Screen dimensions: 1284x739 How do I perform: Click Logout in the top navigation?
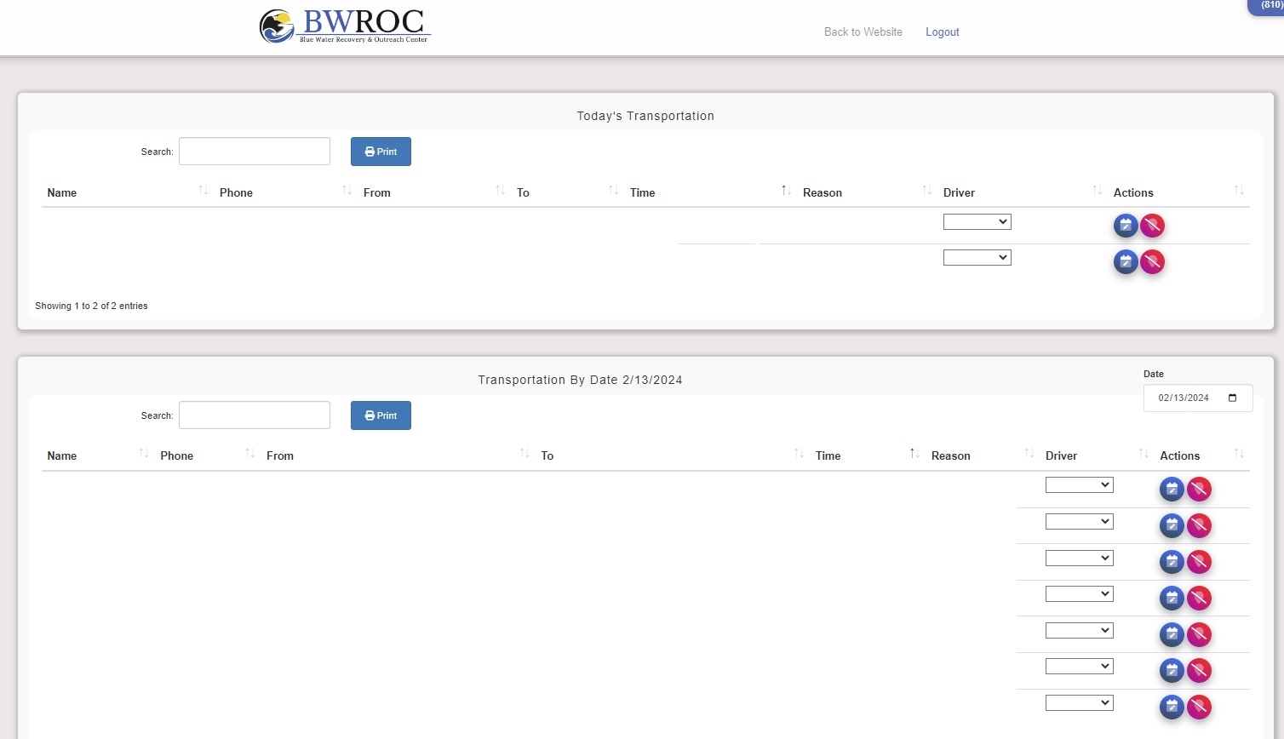point(942,32)
